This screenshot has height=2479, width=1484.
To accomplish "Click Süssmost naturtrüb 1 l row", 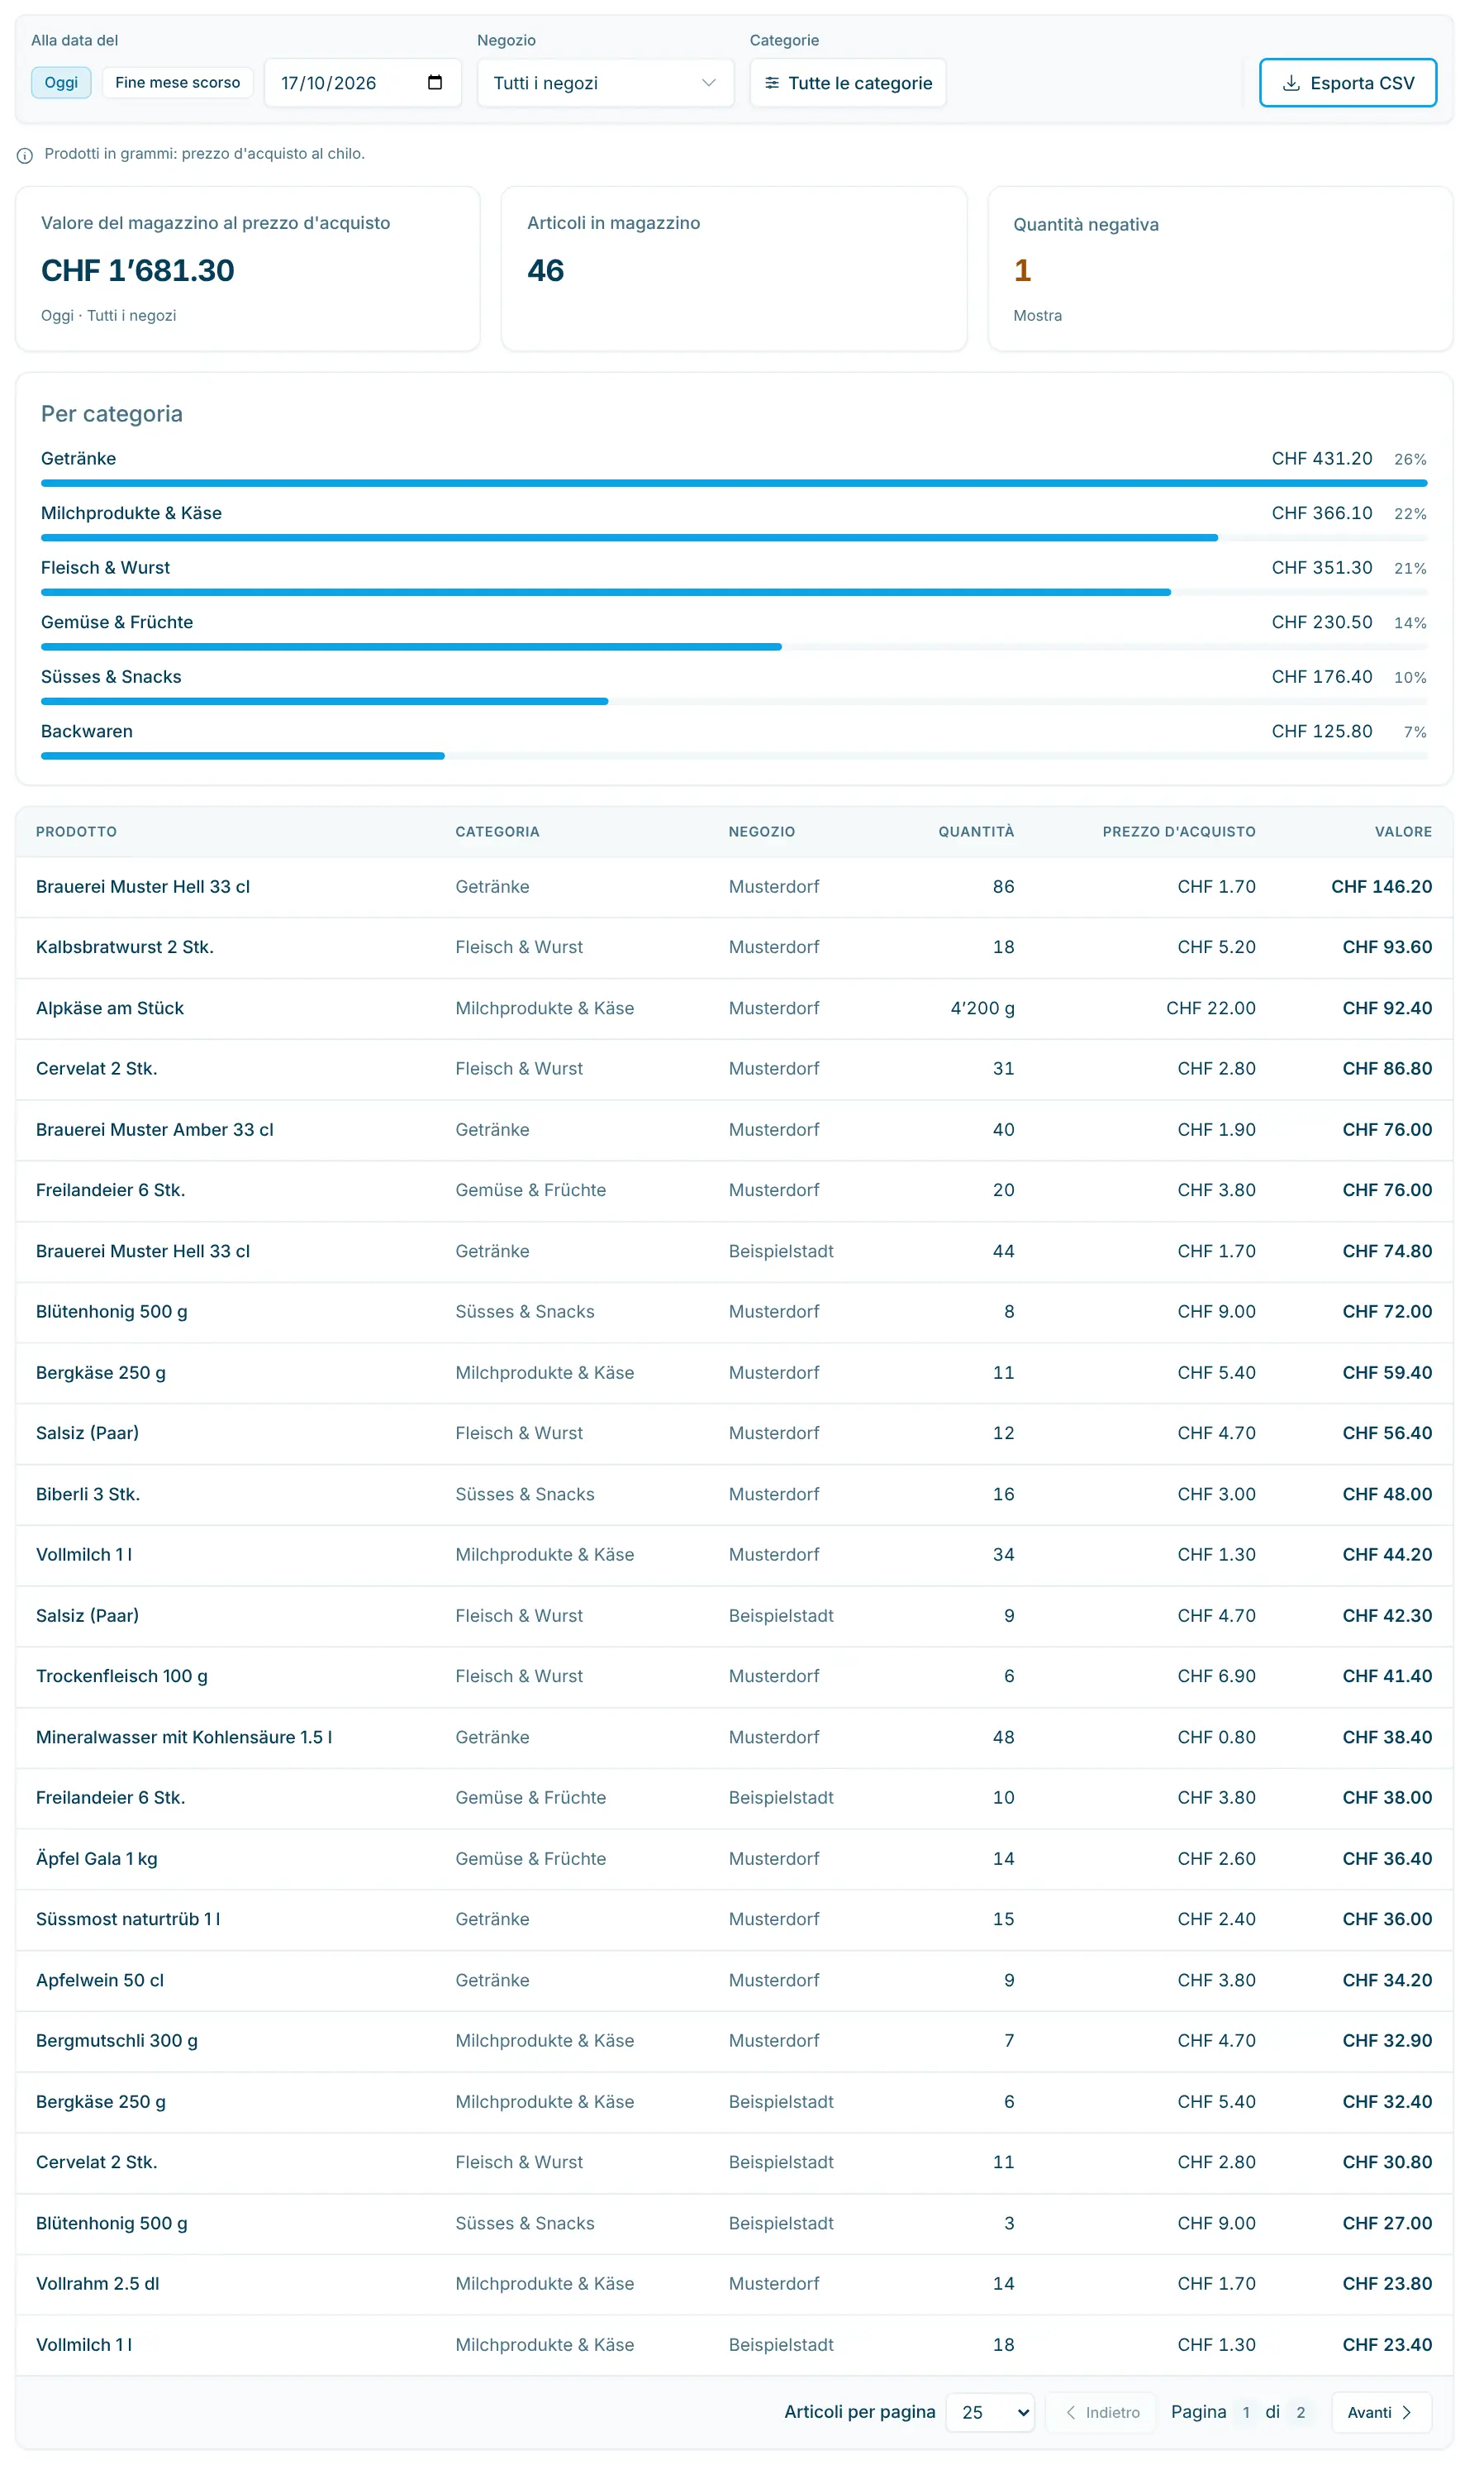I will point(734,1919).
